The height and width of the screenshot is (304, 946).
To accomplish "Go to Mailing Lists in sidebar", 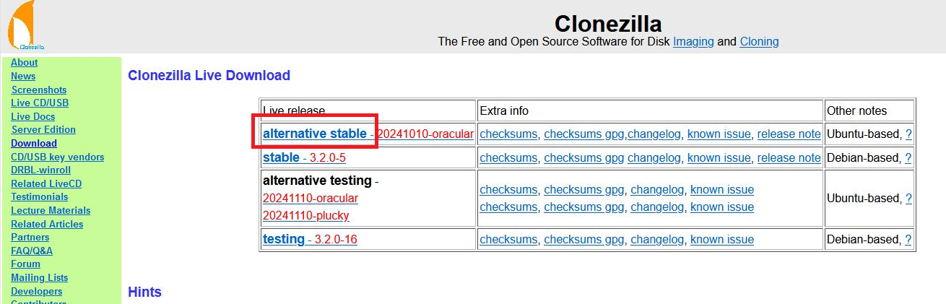I will pos(40,277).
